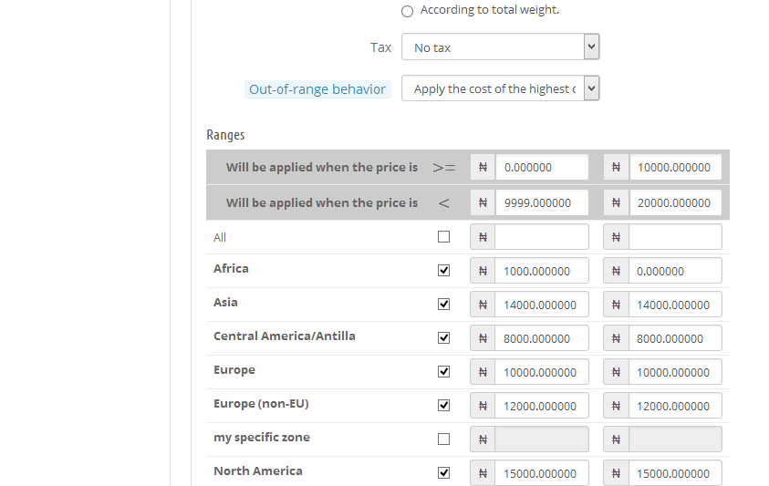This screenshot has width=769, height=486.
Task: Edit North America second-range price 15000.000000
Action: [x=675, y=473]
